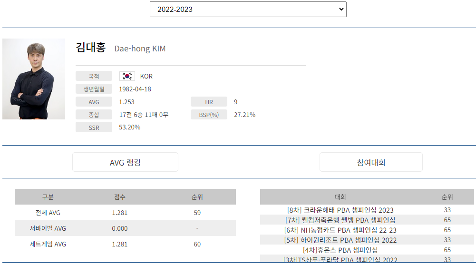Click the 서바이벌 AVG score 0.000
Viewport: 476px width, 265px height.
[120, 228]
